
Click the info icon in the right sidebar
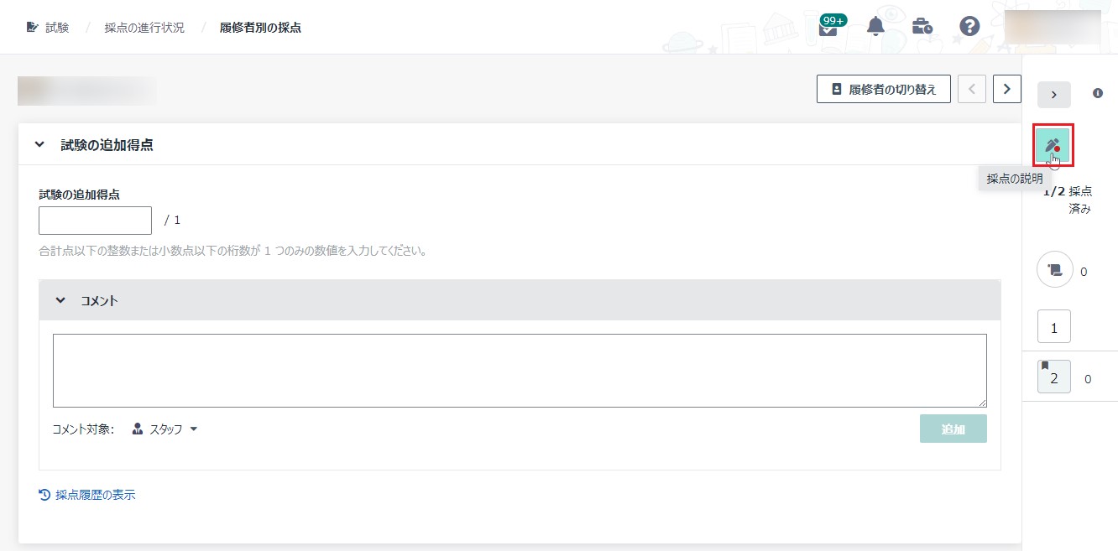1096,94
